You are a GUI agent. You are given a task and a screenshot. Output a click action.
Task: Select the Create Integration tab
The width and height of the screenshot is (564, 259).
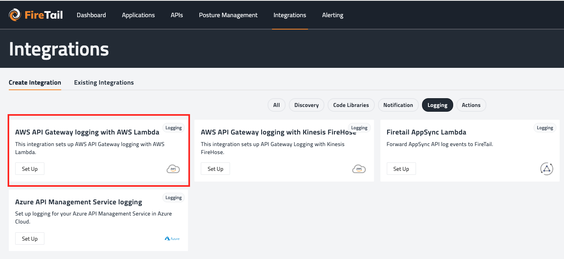click(x=35, y=83)
